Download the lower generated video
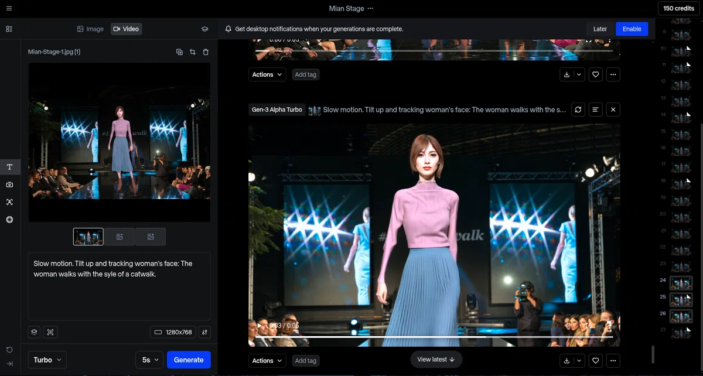The width and height of the screenshot is (703, 376). [567, 360]
